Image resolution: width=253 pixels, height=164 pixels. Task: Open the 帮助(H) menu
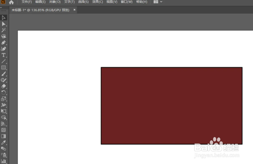click(x=142, y=2)
